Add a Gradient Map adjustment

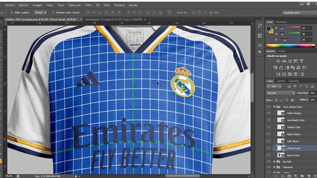tap(302, 74)
